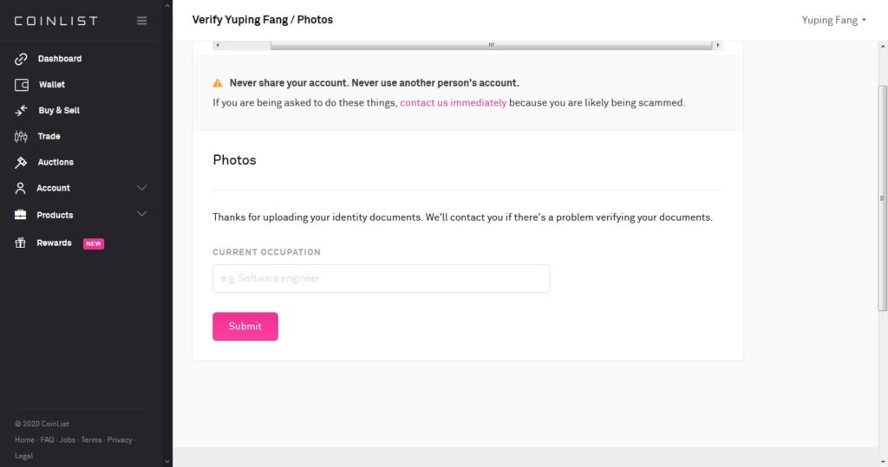The width and height of the screenshot is (888, 467).
Task: Expand the Account submenu chevron
Action: click(141, 188)
